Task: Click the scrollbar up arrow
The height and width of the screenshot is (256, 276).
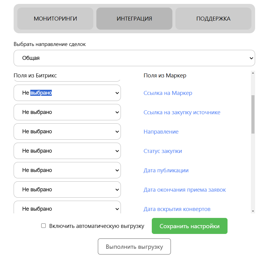Action: click(x=253, y=73)
